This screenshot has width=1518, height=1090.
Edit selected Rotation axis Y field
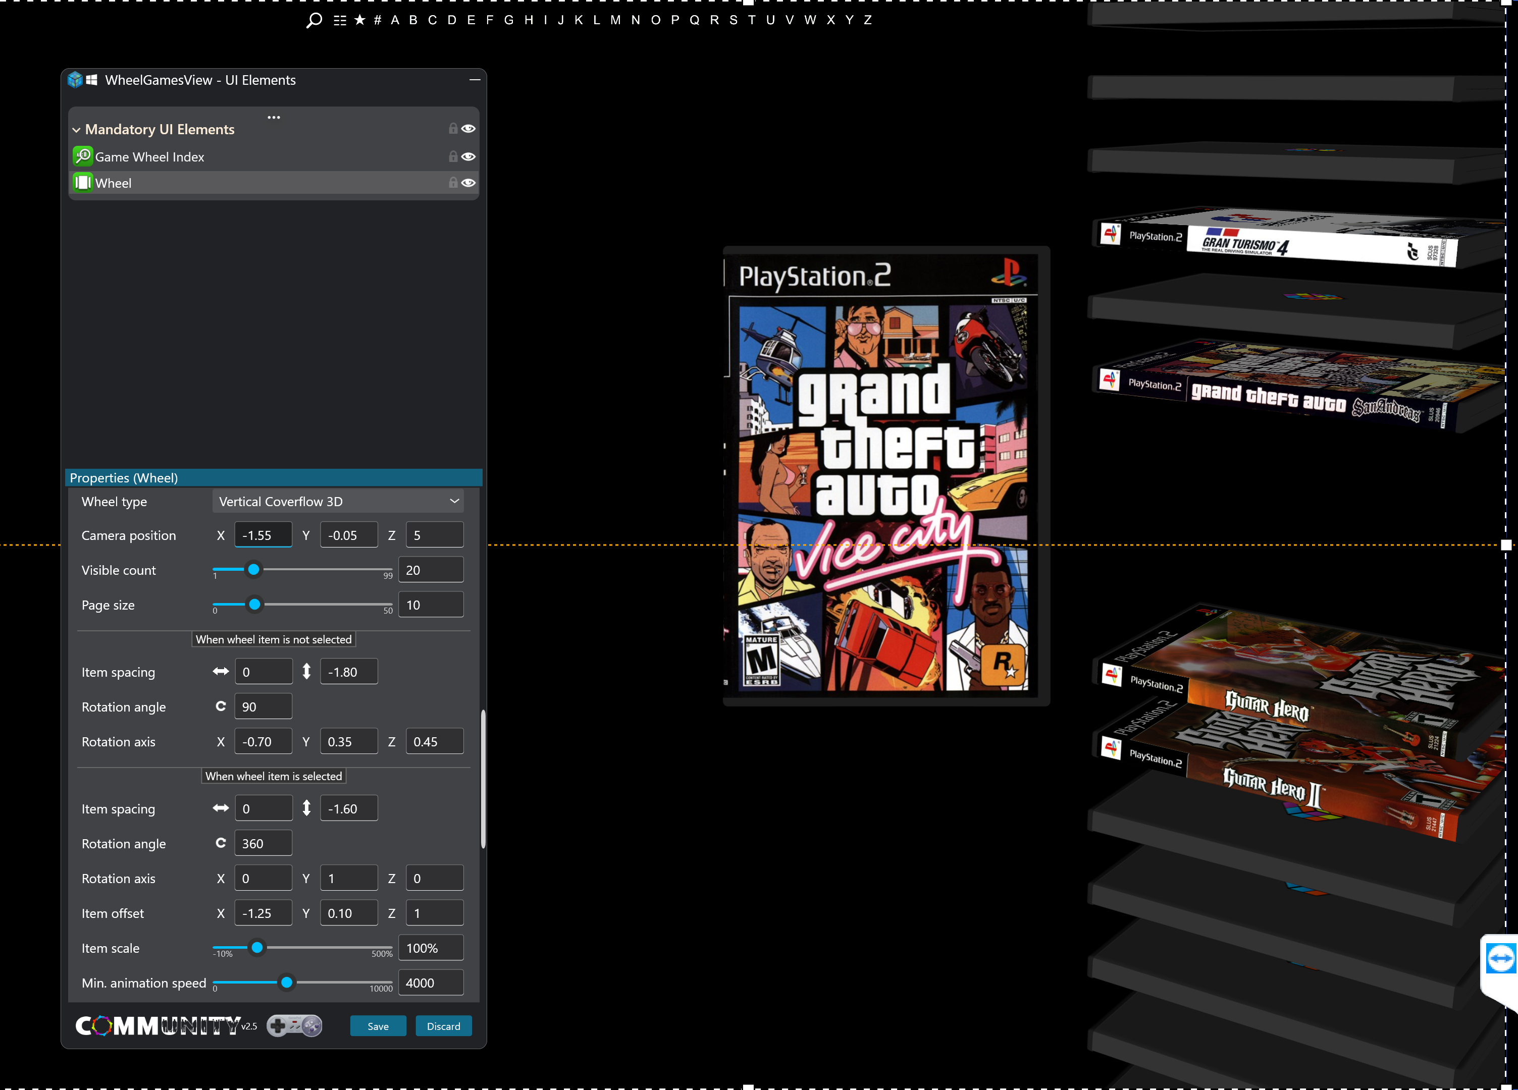click(x=349, y=878)
